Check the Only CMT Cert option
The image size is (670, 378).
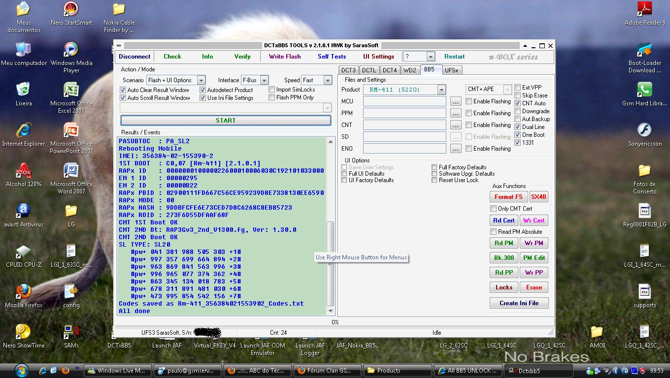[493, 209]
